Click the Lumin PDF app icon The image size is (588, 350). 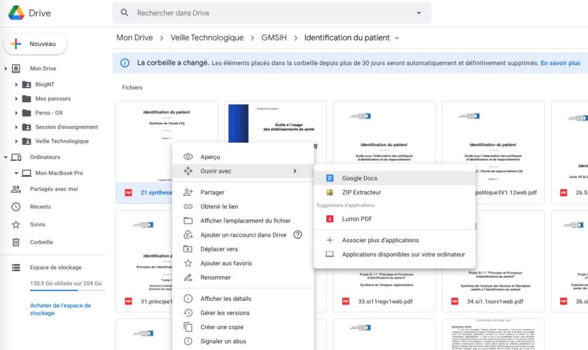coord(330,218)
